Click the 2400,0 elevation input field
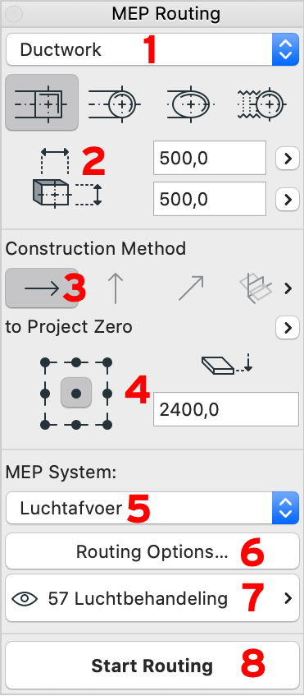Viewport: 304px width, 696px height. (x=226, y=409)
